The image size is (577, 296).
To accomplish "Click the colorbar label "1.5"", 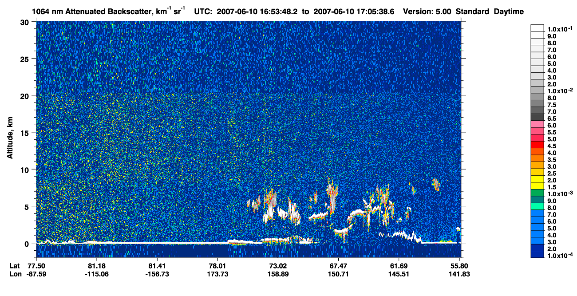I will (552, 187).
